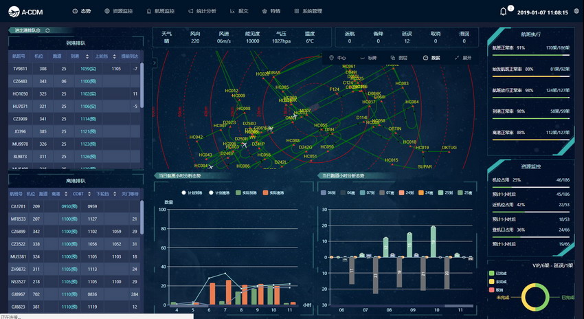Viewport: 584px width, 319px height.
Task: Select the 标牌 label map tool
Action: point(368,58)
